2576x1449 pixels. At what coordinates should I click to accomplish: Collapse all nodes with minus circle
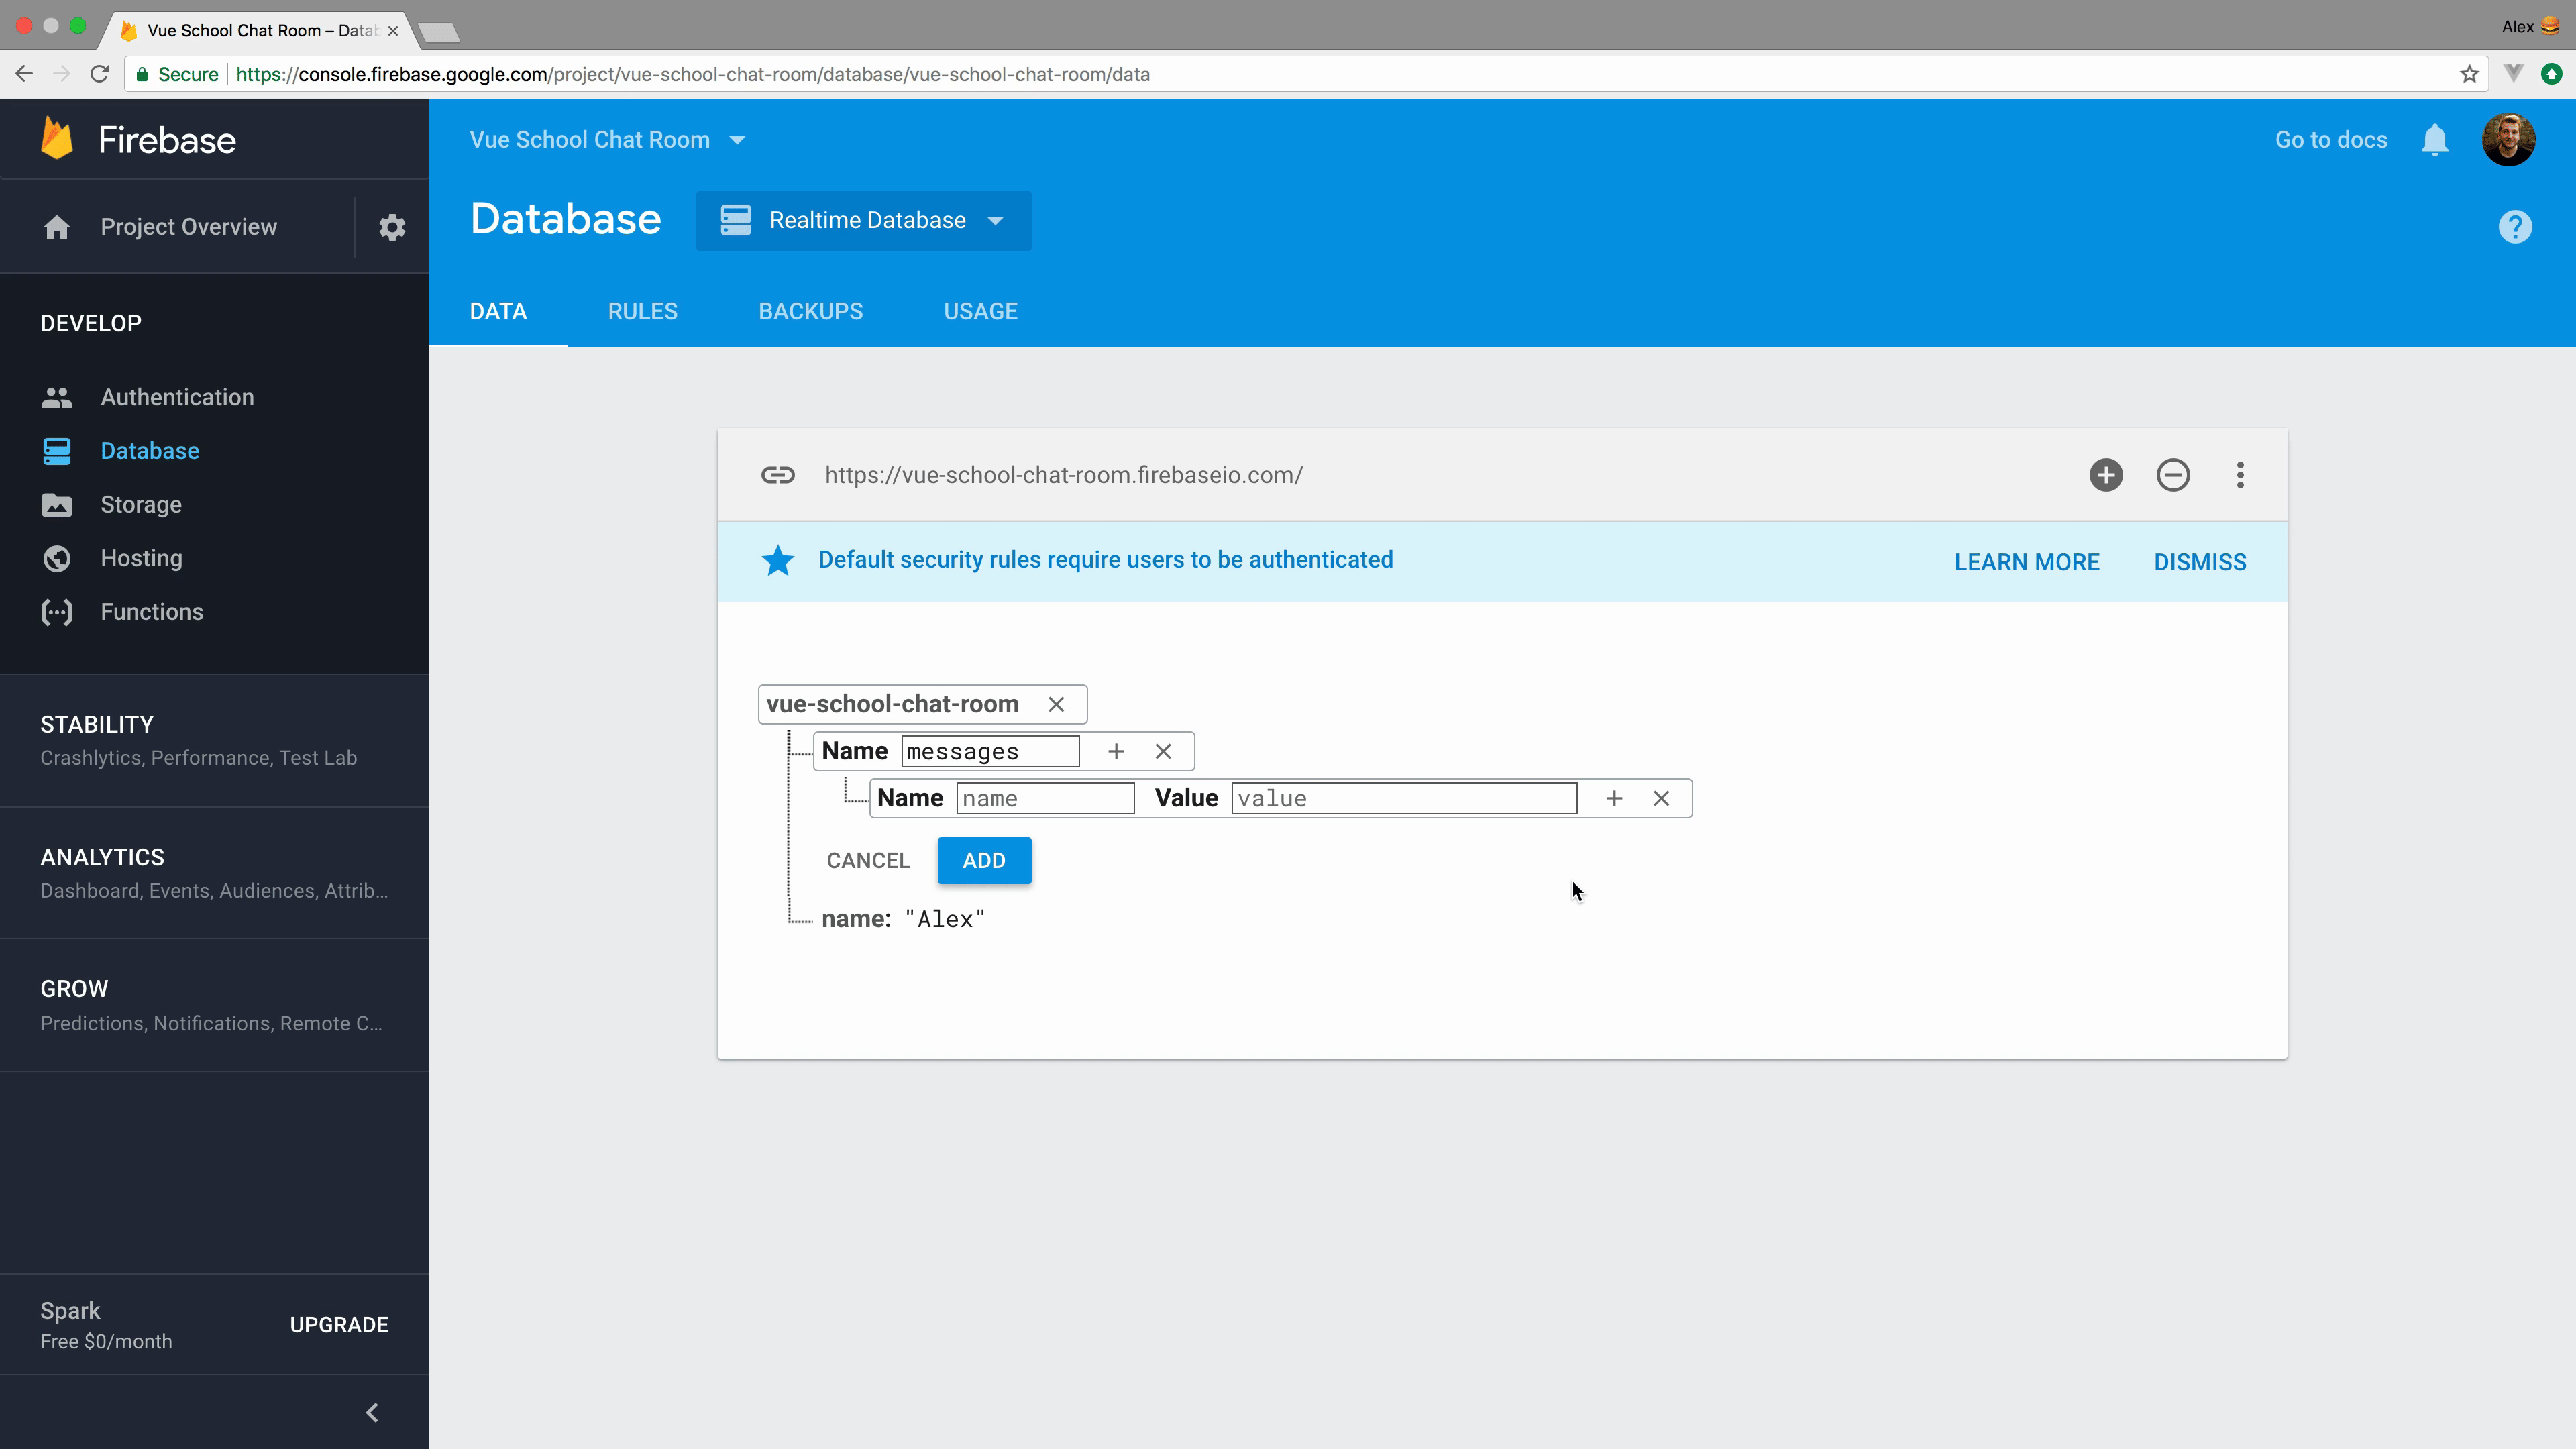pyautogui.click(x=2173, y=475)
